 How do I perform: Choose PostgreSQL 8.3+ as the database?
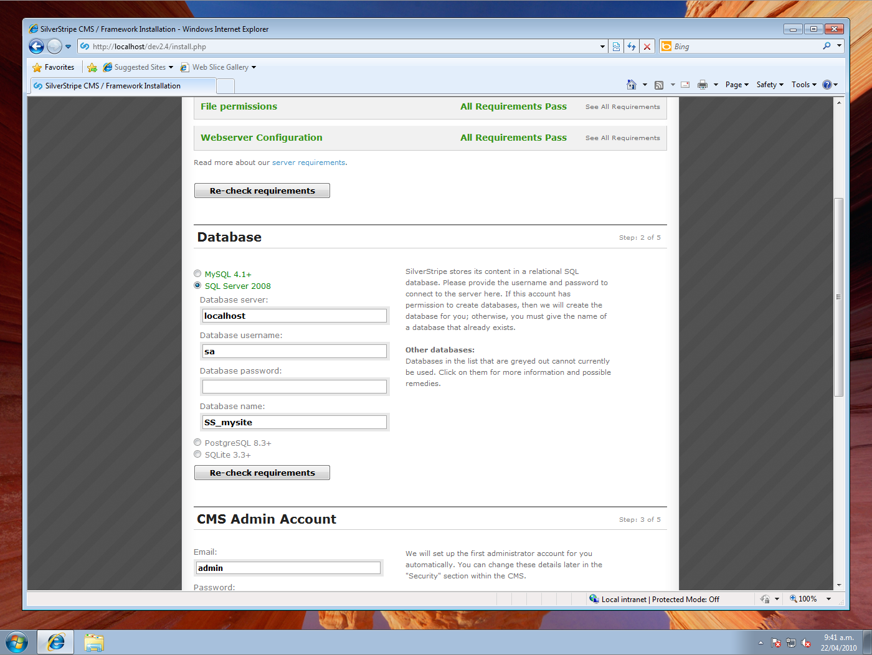coord(197,442)
